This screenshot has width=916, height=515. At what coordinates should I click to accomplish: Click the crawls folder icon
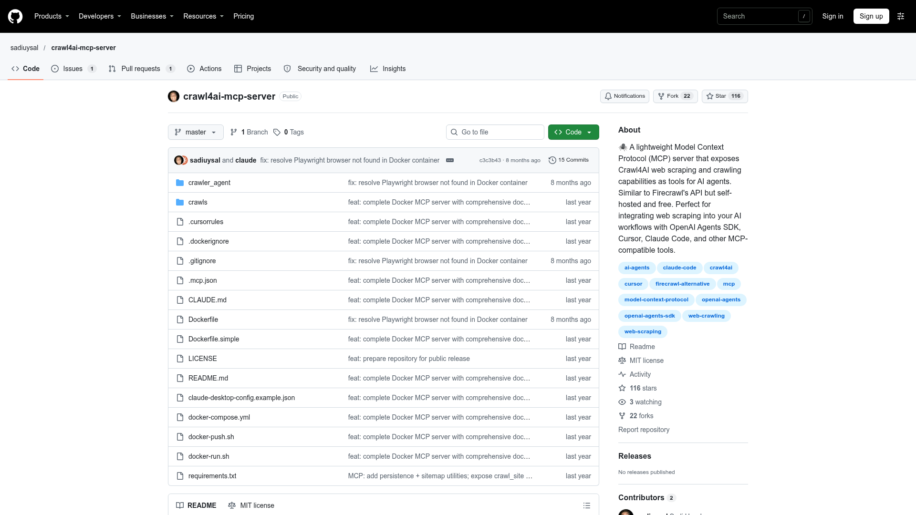pyautogui.click(x=180, y=202)
